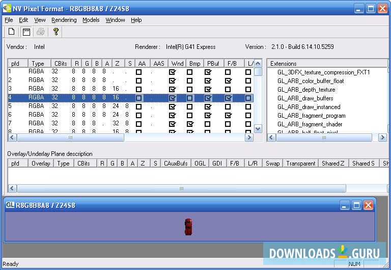Sort by the pfd column header in pixel format list
391x270 pixels.
tap(18, 63)
